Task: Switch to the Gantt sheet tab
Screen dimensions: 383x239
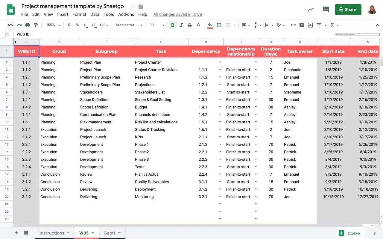Action: (x=110, y=233)
